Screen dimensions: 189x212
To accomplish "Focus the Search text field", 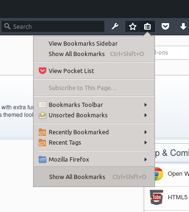I will coord(53,26).
